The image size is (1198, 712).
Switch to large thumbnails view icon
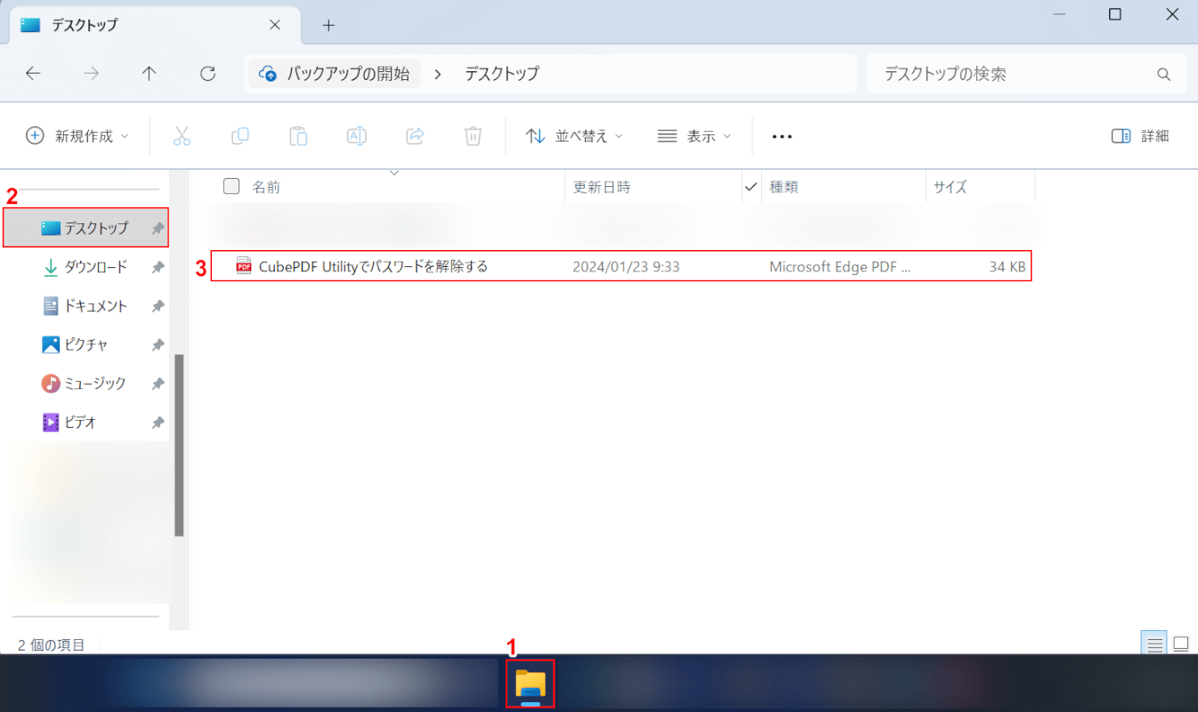tap(1181, 644)
